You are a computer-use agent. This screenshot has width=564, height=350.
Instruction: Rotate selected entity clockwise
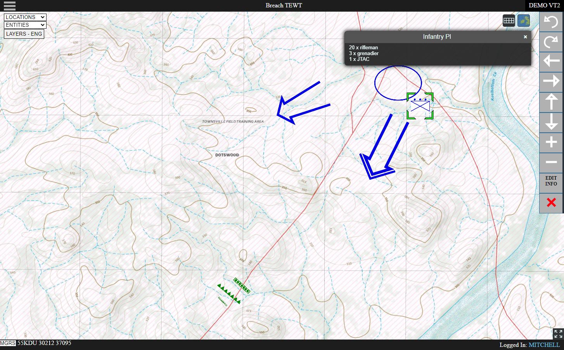pos(551,42)
